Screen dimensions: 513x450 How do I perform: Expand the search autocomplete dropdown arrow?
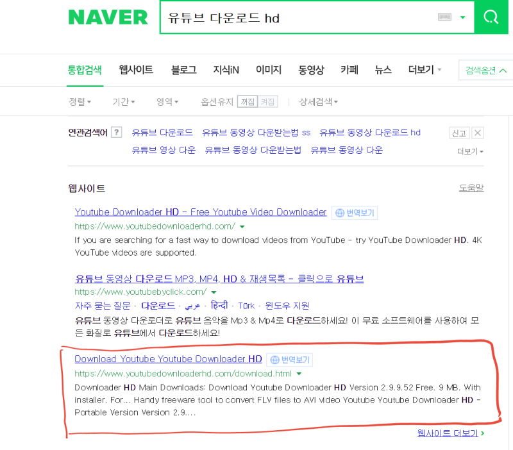462,17
